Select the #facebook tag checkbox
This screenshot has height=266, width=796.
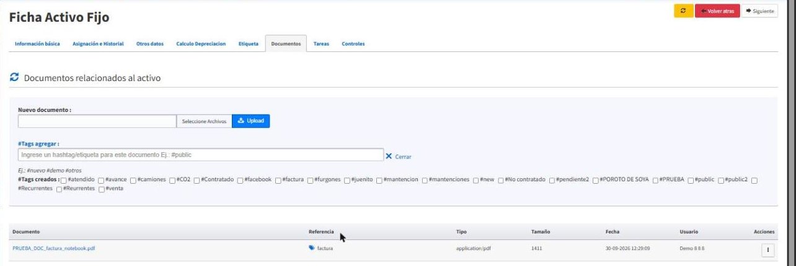click(x=240, y=180)
